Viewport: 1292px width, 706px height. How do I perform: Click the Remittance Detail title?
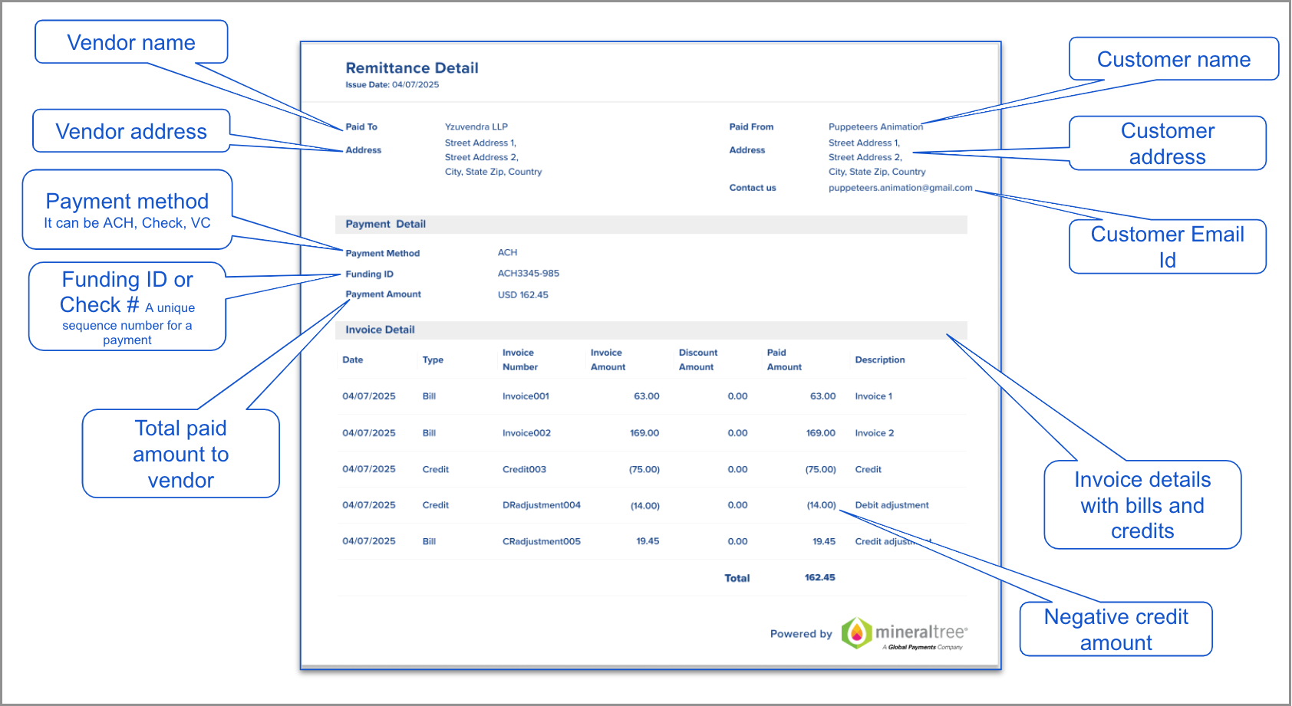pyautogui.click(x=411, y=67)
